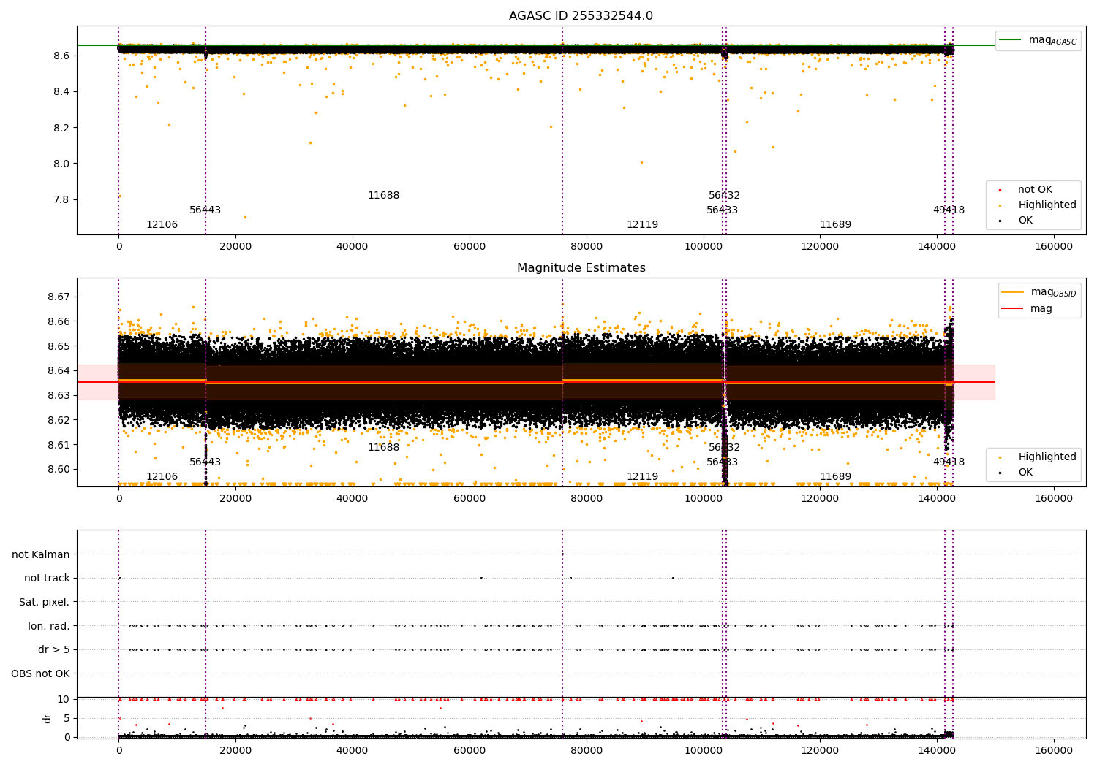Click the '8.4' y-tick of the top plot

tap(61, 91)
